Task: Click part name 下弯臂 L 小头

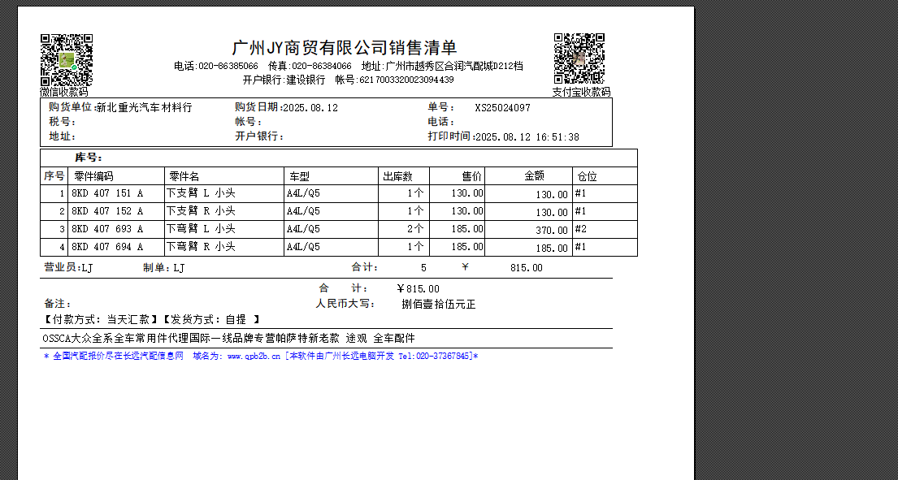Action: tap(201, 229)
